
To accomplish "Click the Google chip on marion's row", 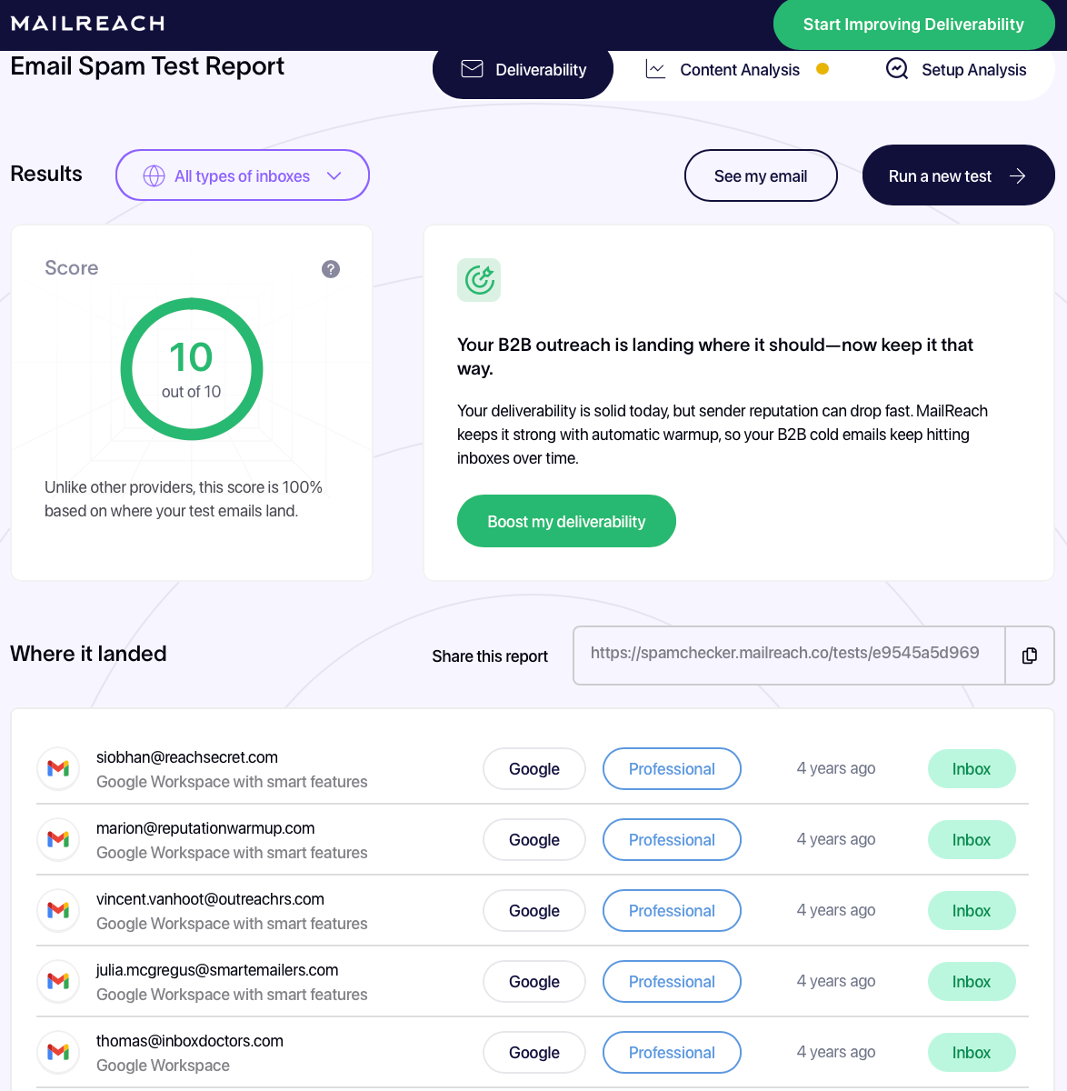I will pyautogui.click(x=533, y=839).
